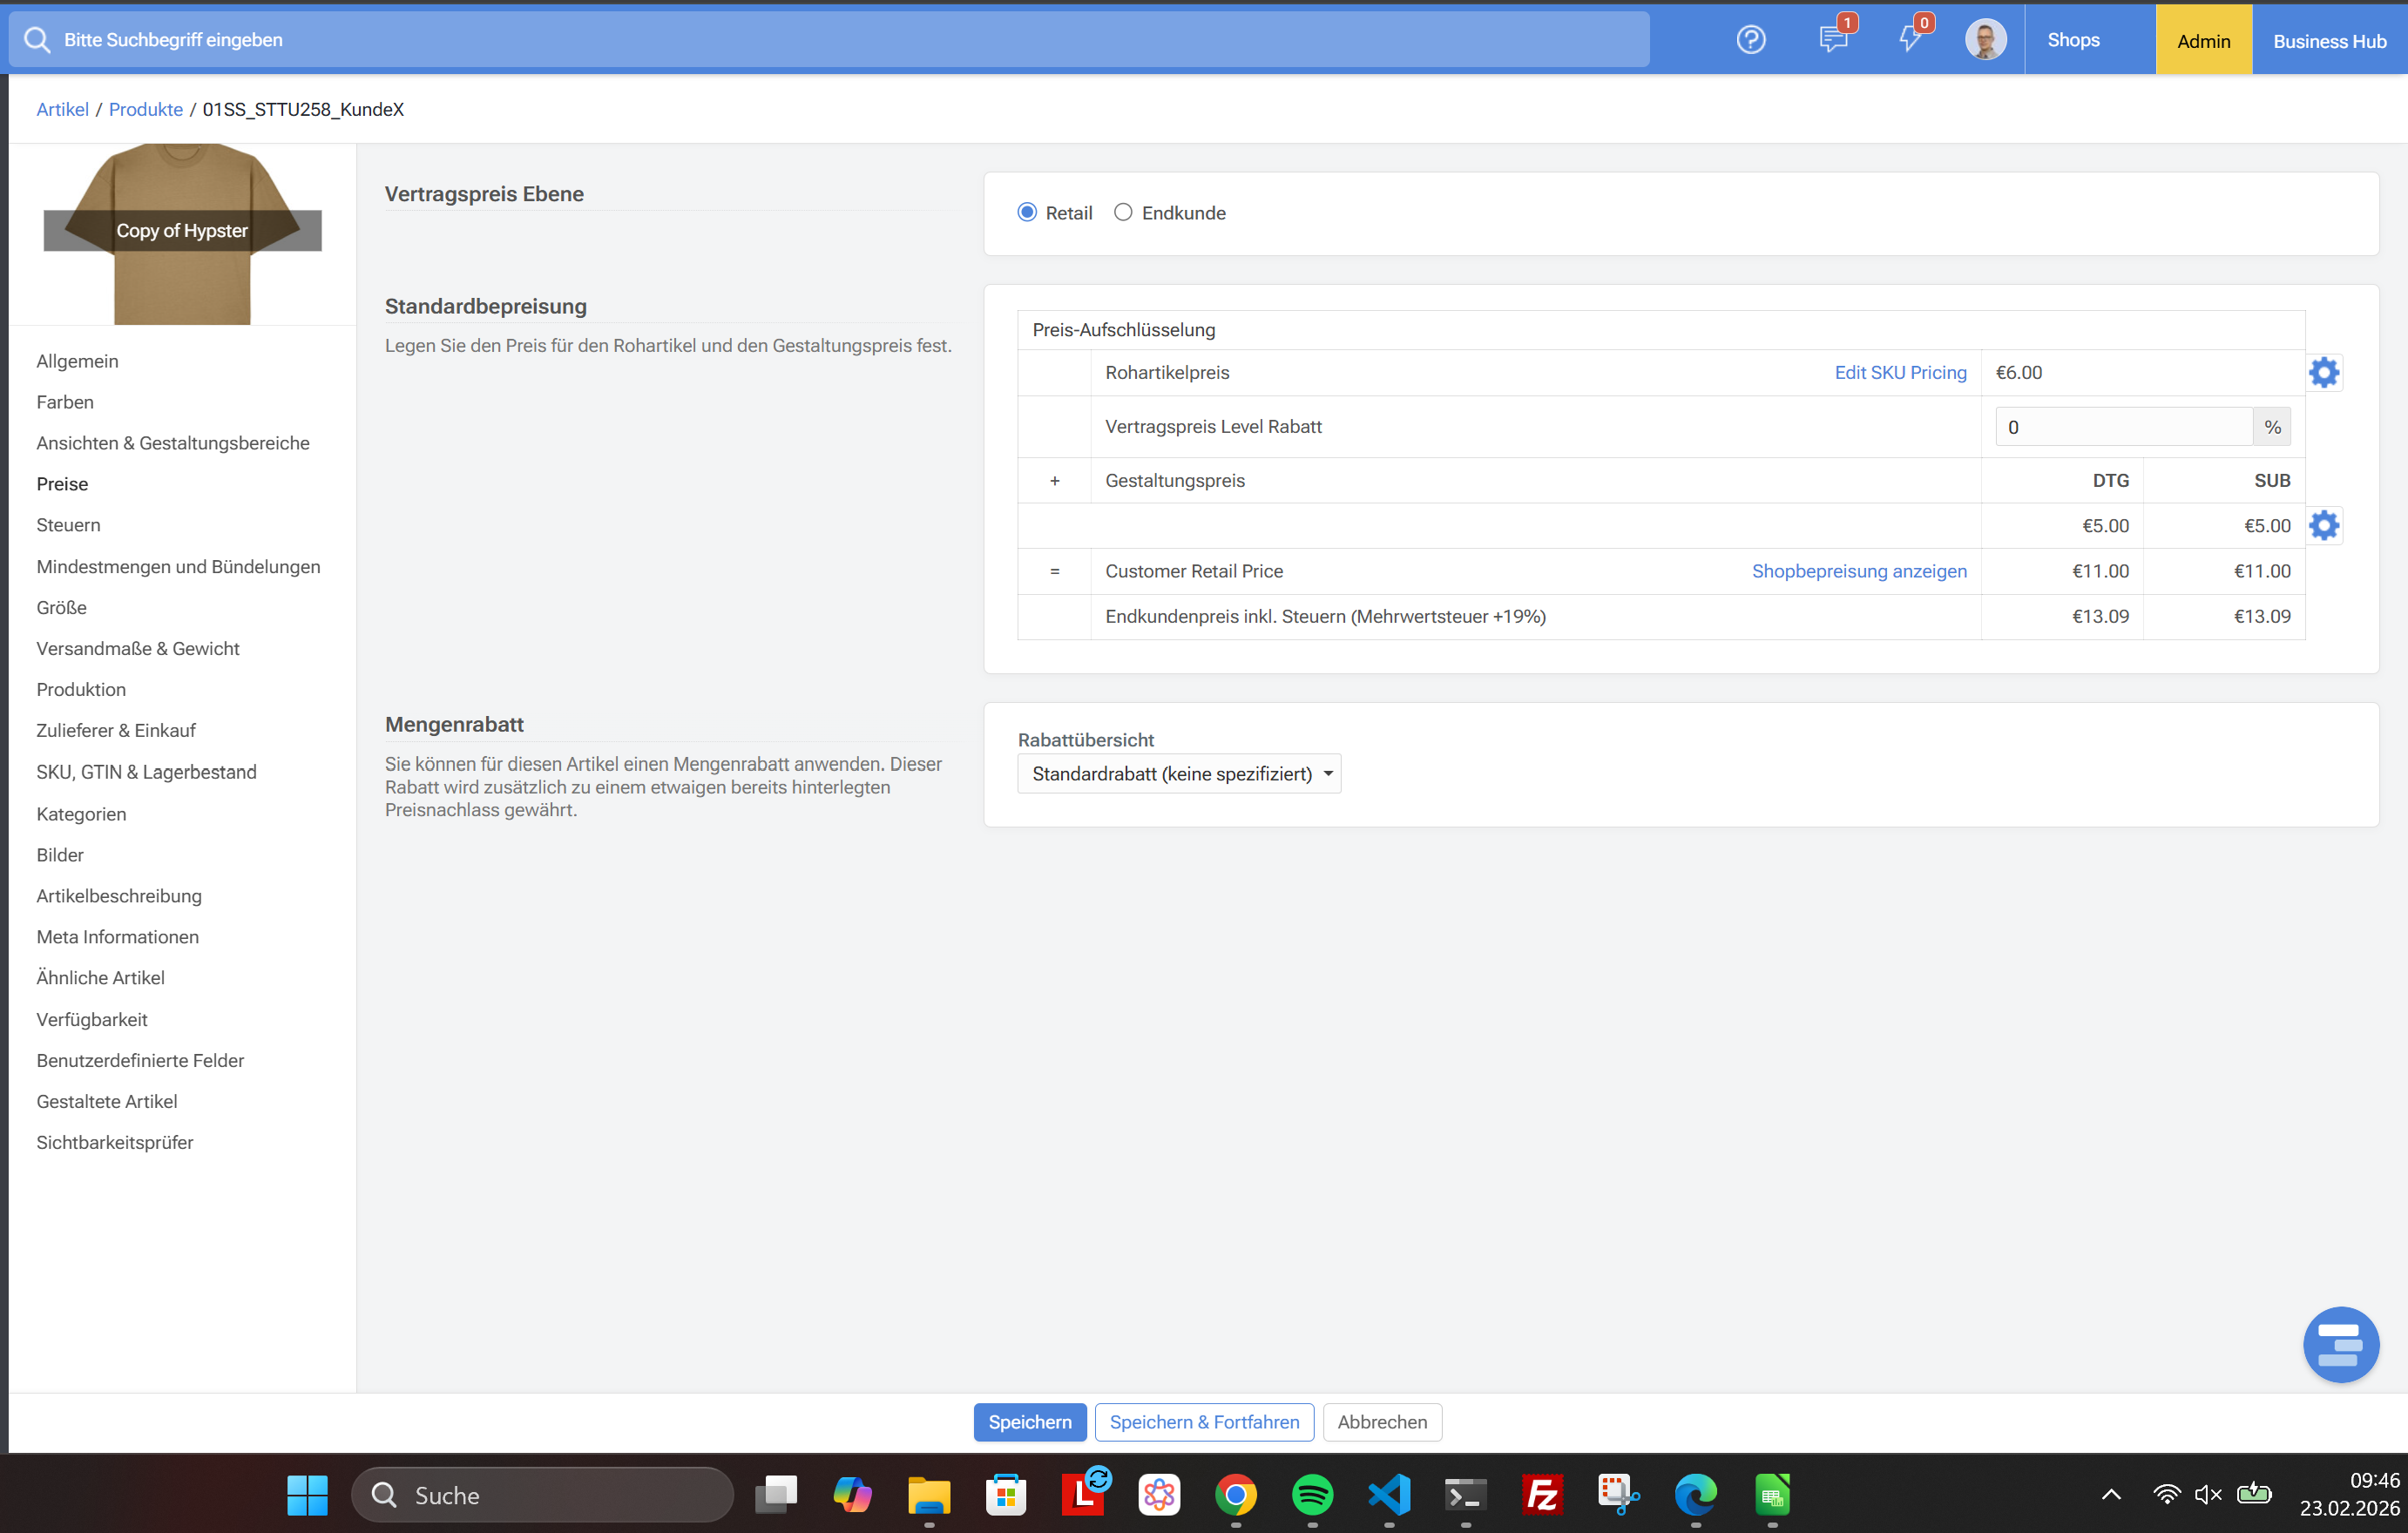Image resolution: width=2408 pixels, height=1533 pixels.
Task: Open the Steuern sidebar section
Action: pyautogui.click(x=68, y=525)
